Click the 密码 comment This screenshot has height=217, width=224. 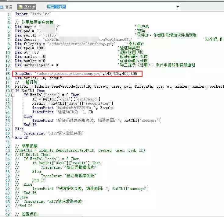coord(140,31)
